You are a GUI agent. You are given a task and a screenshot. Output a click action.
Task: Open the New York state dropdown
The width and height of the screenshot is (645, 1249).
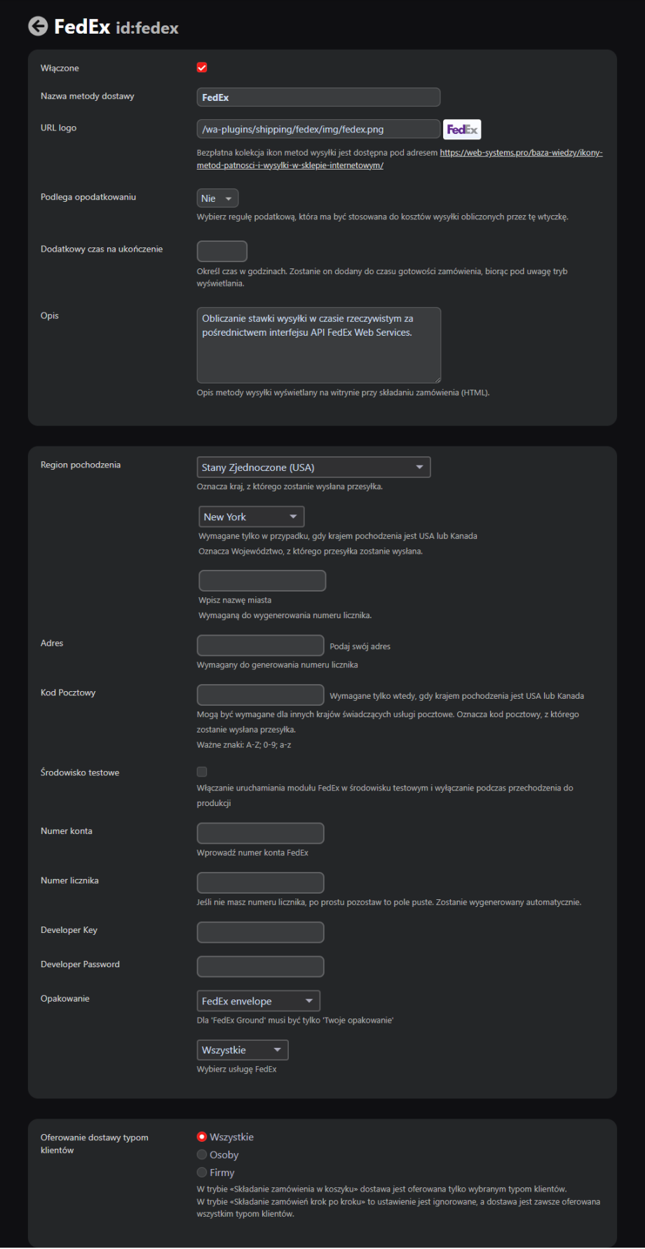click(x=251, y=517)
